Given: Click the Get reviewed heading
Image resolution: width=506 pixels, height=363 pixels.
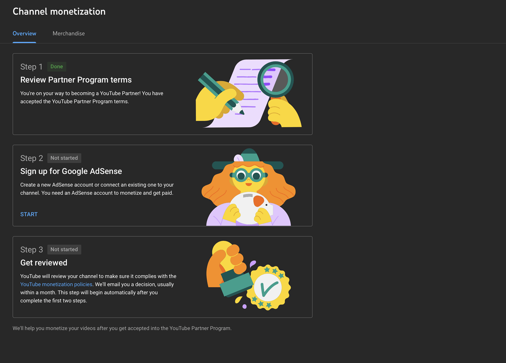Looking at the screenshot, I should (44, 263).
